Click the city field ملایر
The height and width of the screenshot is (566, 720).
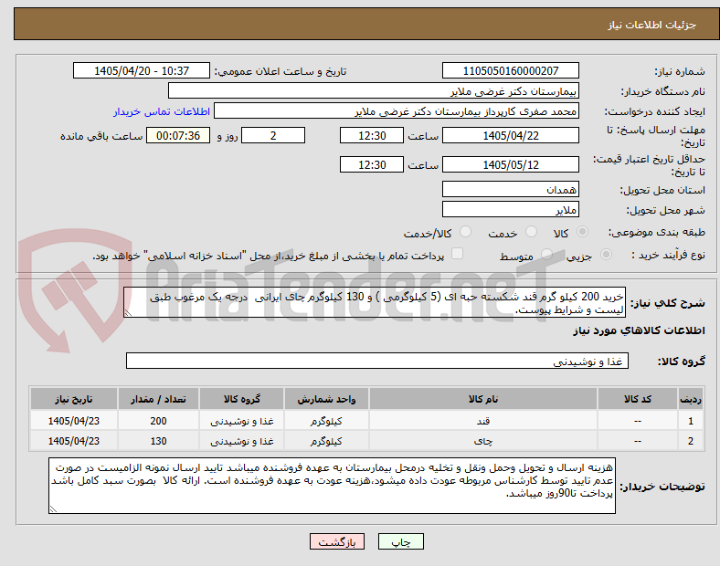tap(510, 209)
